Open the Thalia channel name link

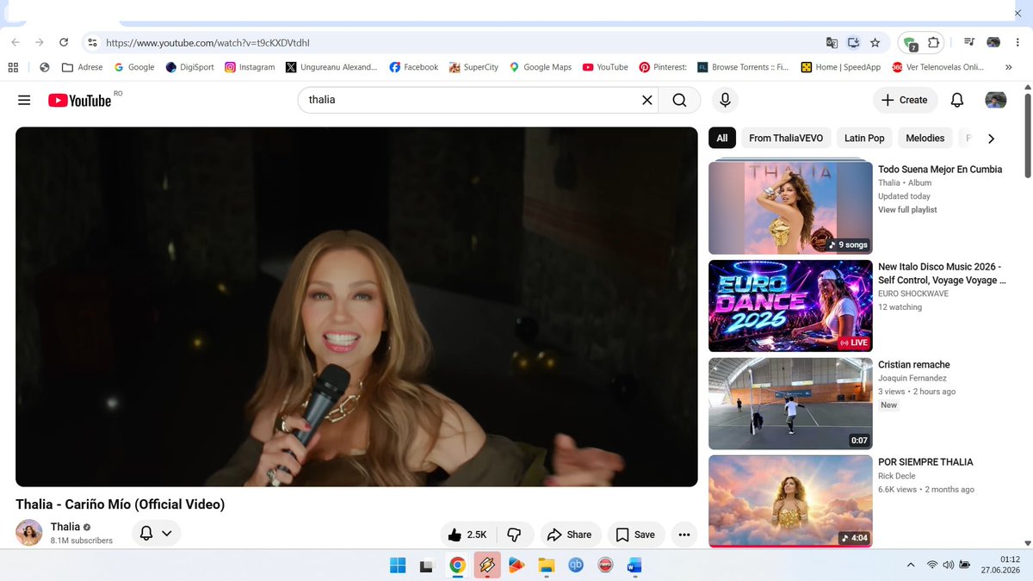click(x=65, y=527)
